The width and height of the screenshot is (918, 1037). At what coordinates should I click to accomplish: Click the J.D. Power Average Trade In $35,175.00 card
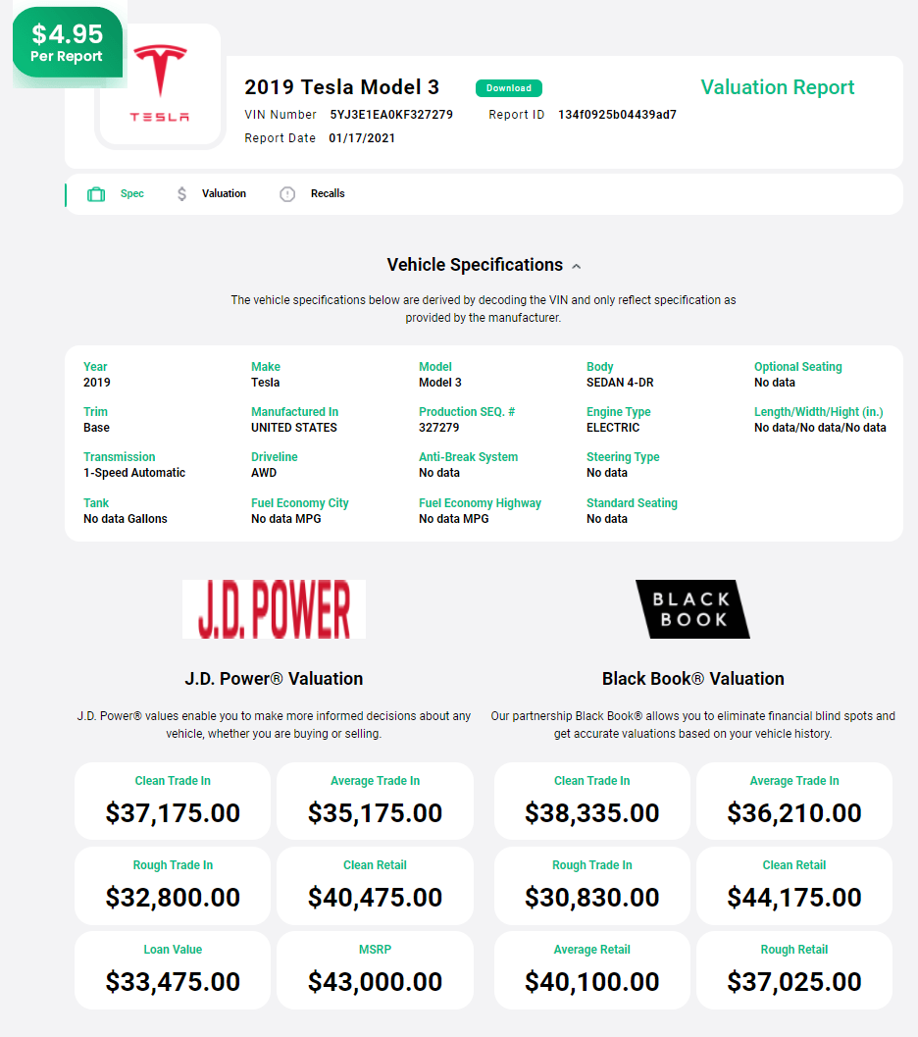pos(376,801)
